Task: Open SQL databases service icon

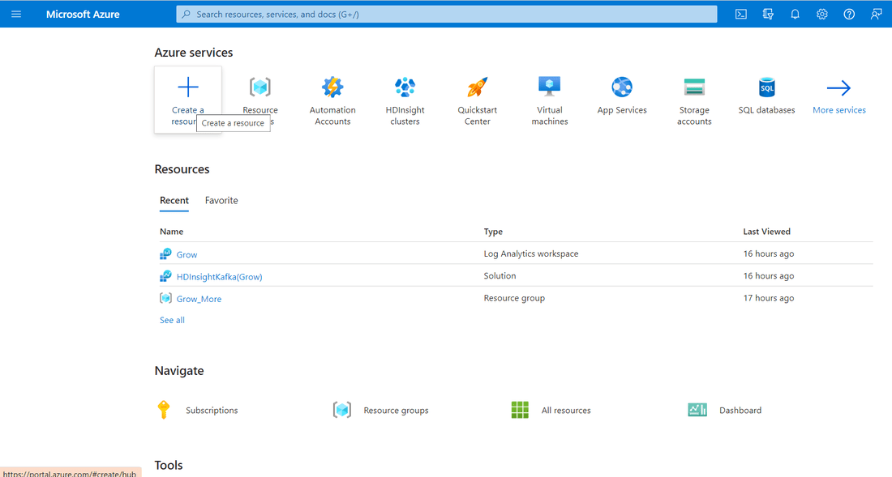Action: click(767, 87)
